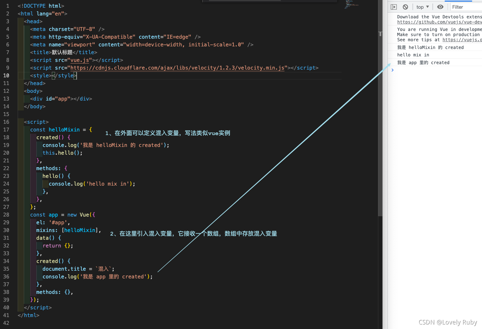The height and width of the screenshot is (329, 482).
Task: Clear the console with the ban icon
Action: (405, 7)
